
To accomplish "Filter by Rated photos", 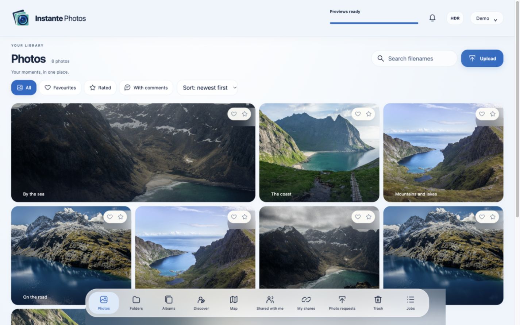I will pos(100,88).
